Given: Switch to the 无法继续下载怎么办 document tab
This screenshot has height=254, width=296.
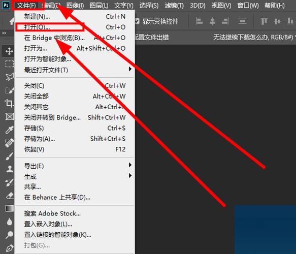Looking at the screenshot, I should pos(253,37).
